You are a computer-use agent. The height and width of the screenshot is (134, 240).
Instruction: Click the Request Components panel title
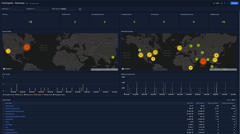pos(128,74)
